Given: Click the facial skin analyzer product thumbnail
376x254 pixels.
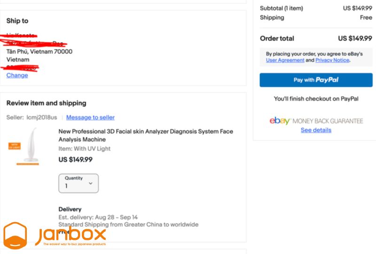Looking at the screenshot, I should pyautogui.click(x=28, y=146).
